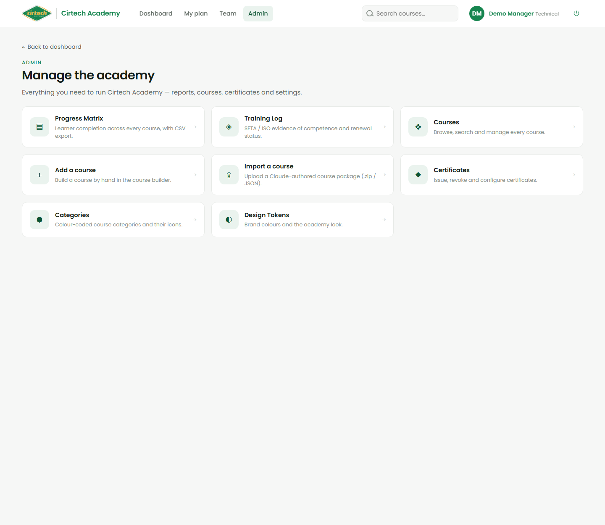This screenshot has width=605, height=525.
Task: Go to the Team nav item
Action: click(228, 13)
